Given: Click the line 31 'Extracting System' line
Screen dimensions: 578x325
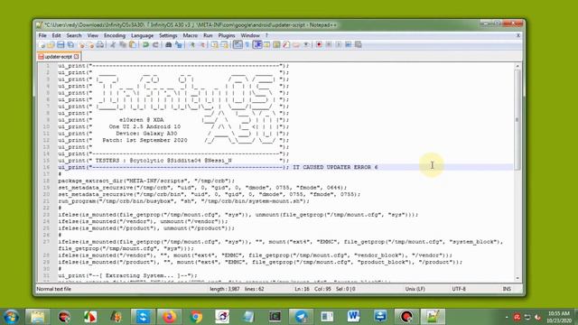Looking at the screenshot, I should tap(127, 275).
